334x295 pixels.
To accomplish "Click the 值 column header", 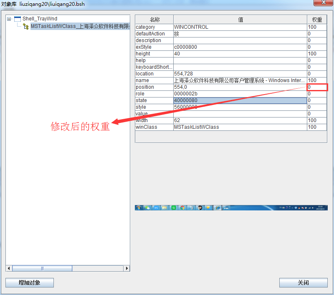I will (x=240, y=20).
